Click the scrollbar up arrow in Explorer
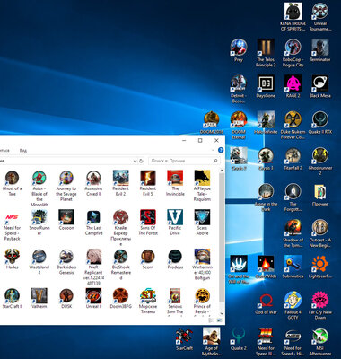The image size is (341, 359). coord(222,171)
